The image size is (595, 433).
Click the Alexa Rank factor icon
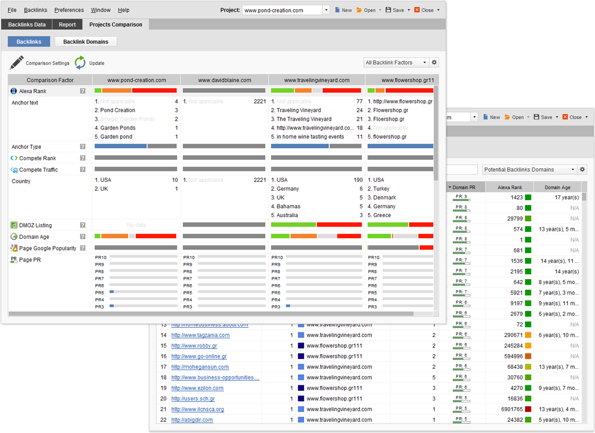(x=14, y=91)
